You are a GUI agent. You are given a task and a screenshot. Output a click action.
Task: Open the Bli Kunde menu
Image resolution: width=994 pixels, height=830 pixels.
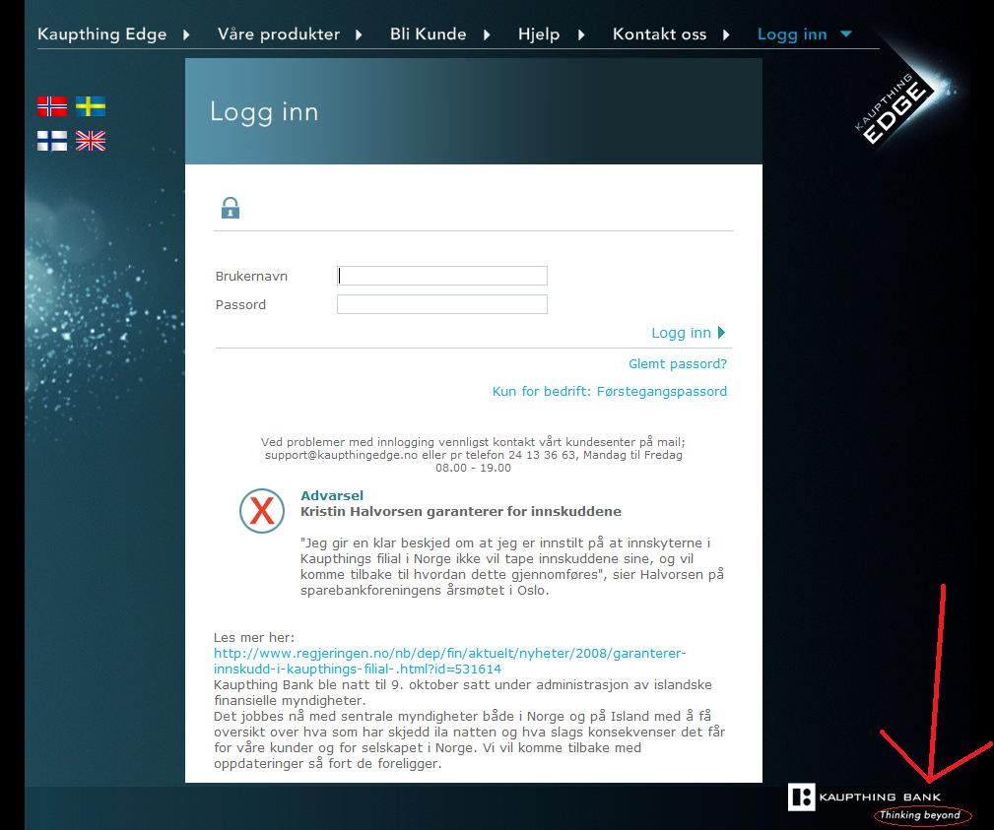pyautogui.click(x=428, y=34)
